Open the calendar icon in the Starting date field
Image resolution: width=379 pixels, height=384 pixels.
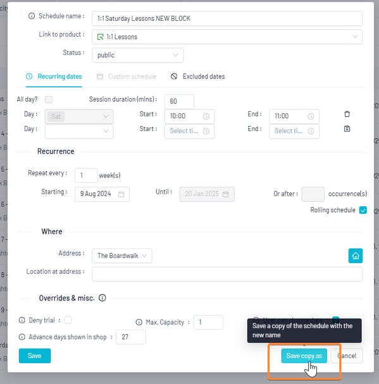121,194
